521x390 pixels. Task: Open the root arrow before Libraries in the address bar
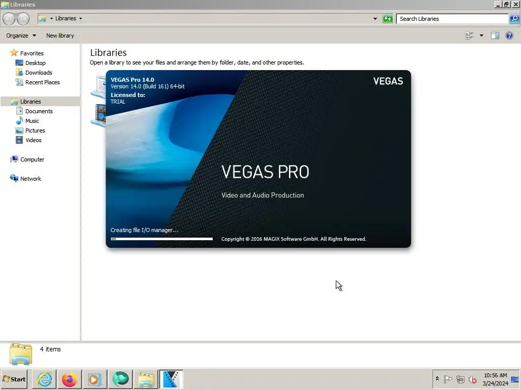click(x=51, y=19)
